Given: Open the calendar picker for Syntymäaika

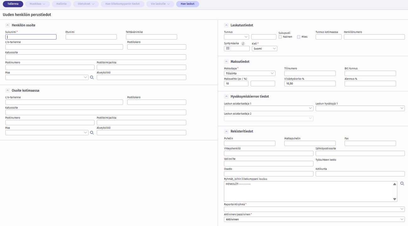Looking at the screenshot, I should [x=228, y=49].
